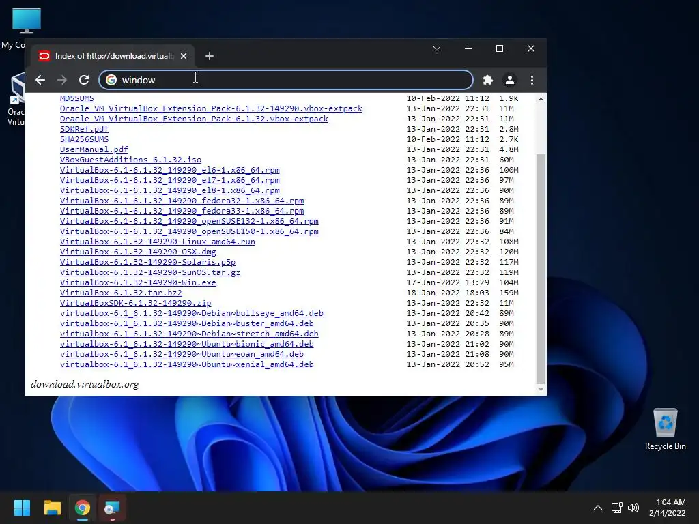Click the scrollbar up arrow
Screen dimensions: 699x524
coord(541,98)
